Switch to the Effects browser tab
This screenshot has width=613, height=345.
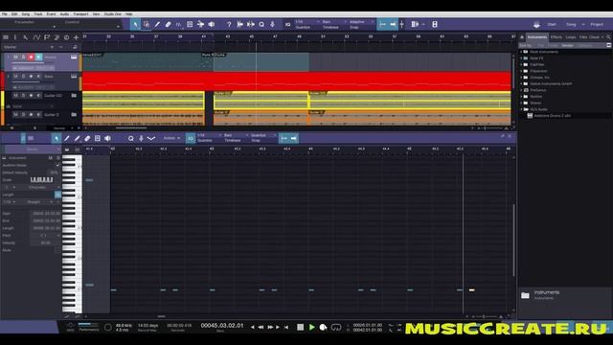556,37
